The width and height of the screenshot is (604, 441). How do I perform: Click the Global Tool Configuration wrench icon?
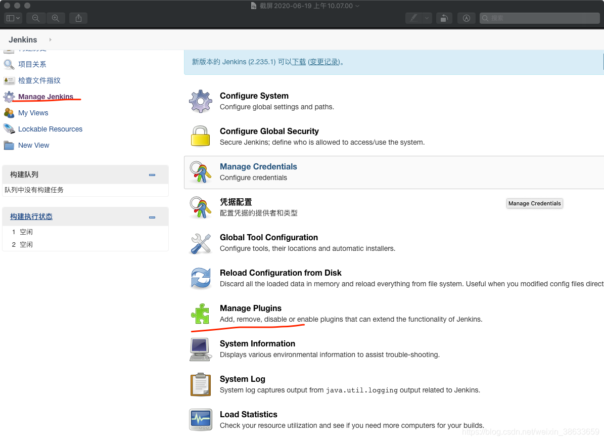(201, 244)
